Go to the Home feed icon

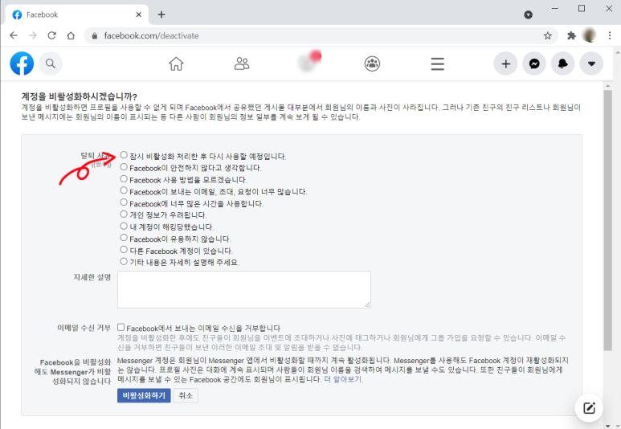pos(176,63)
